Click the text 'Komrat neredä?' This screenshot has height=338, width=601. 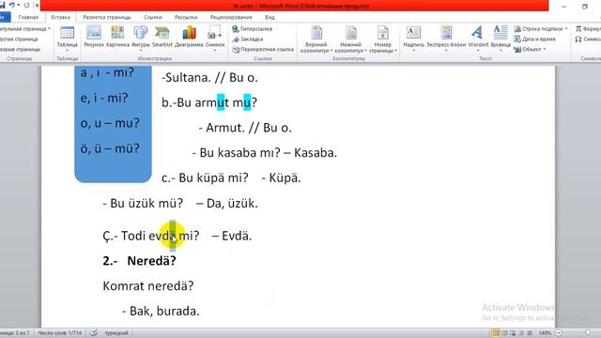click(x=148, y=285)
